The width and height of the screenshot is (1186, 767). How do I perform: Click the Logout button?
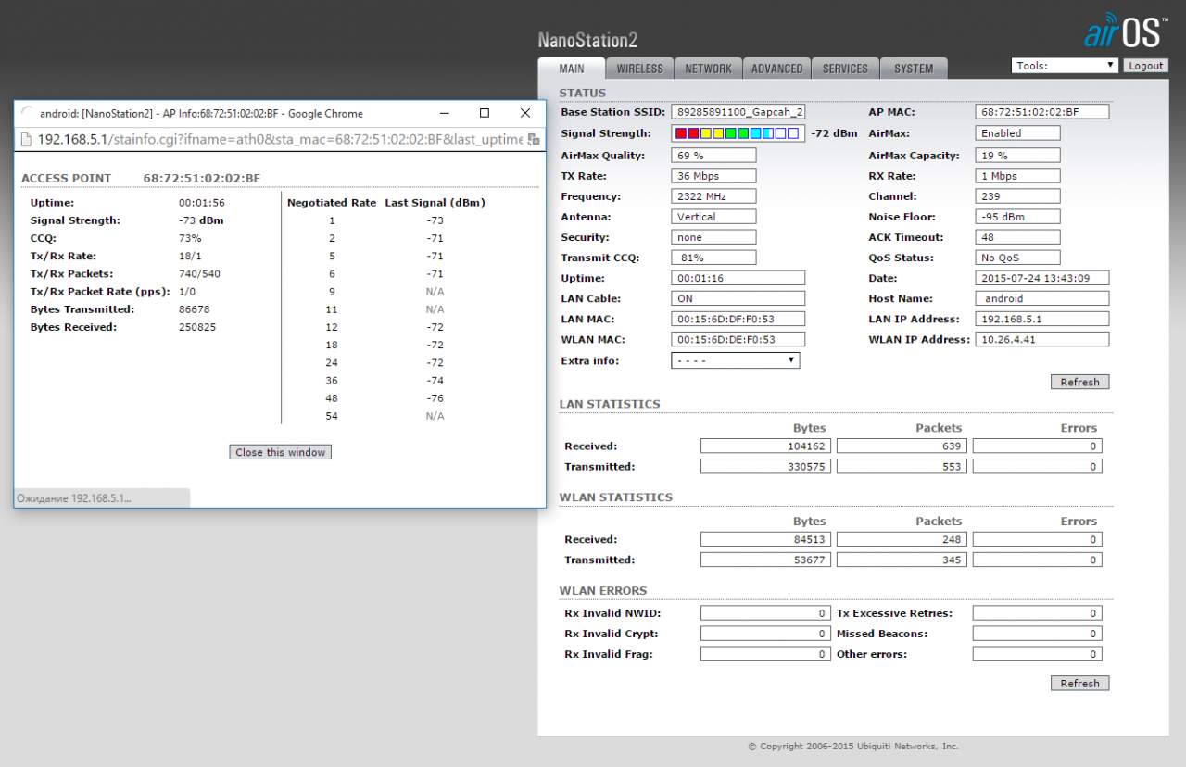[x=1145, y=66]
